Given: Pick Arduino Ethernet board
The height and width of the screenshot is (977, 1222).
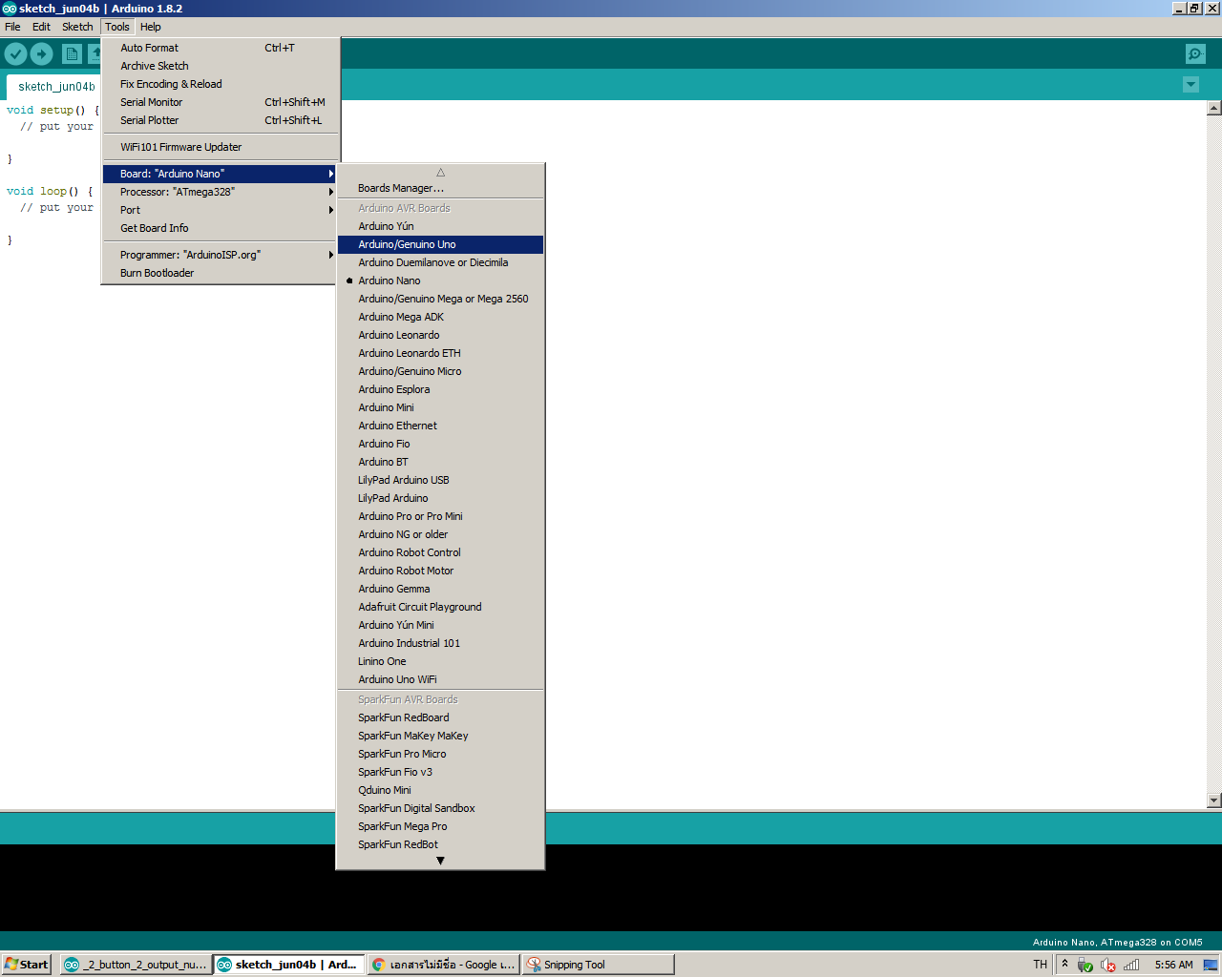Looking at the screenshot, I should pos(440,426).
